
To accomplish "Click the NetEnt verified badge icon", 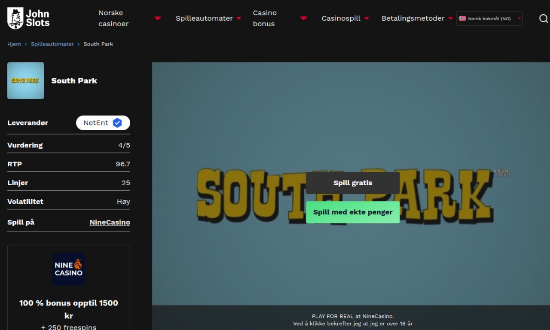I will [x=117, y=123].
